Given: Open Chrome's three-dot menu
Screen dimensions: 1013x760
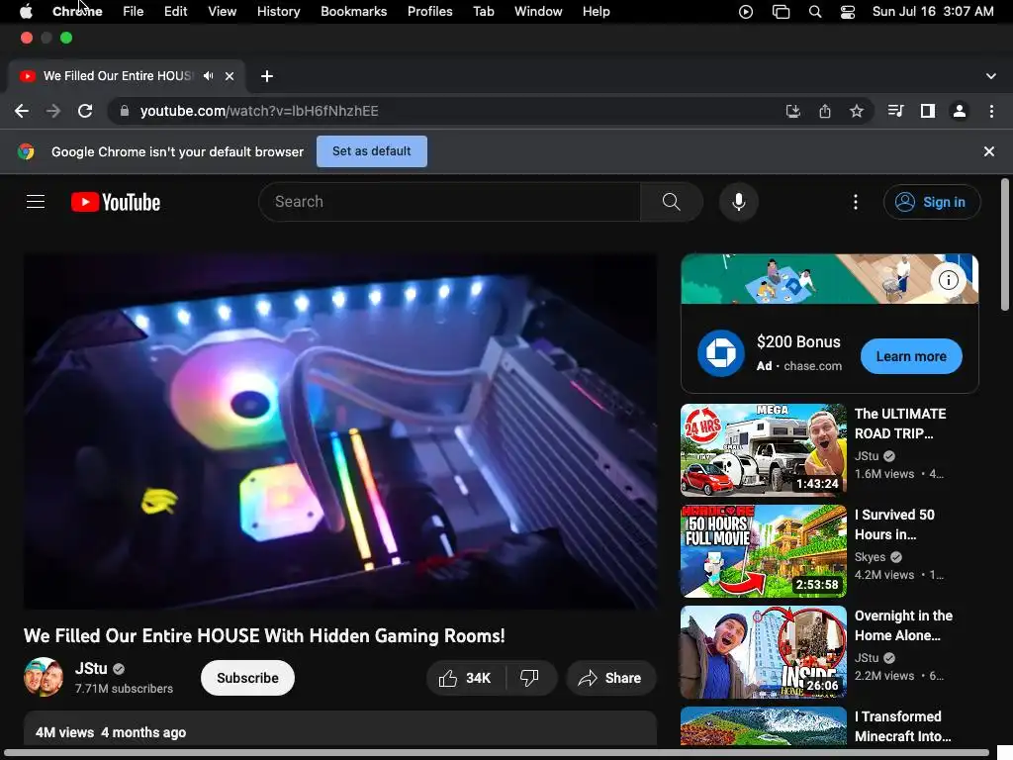Looking at the screenshot, I should click(991, 111).
